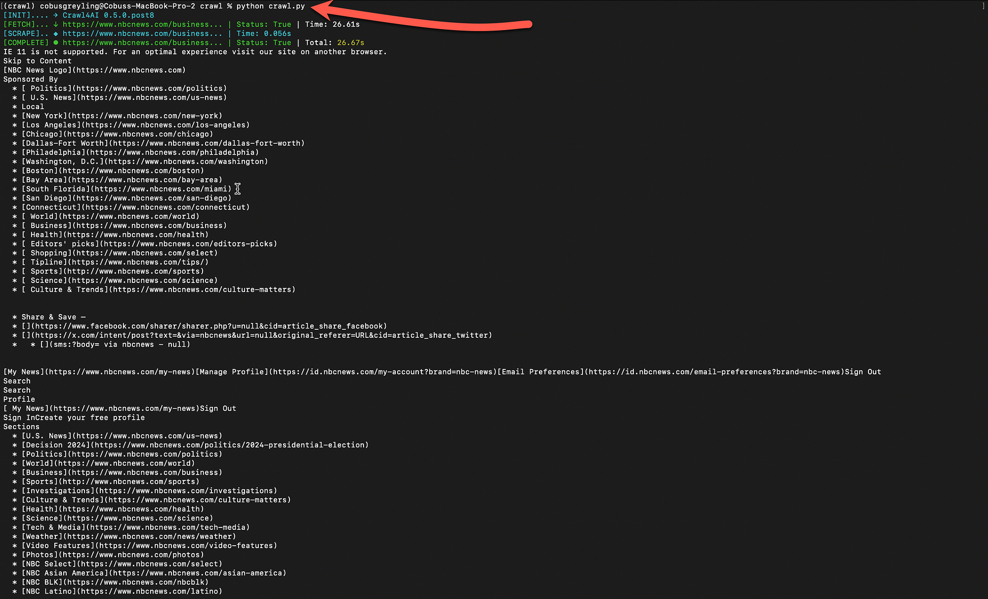
Task: Click the 'Total: 26.67s' value
Action: pos(334,42)
